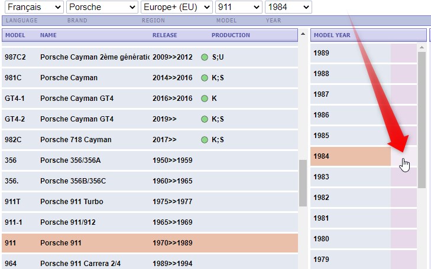Viewport: 431px width, 269px height.
Task: Select Porsche 356/356A row
Action: (150, 160)
